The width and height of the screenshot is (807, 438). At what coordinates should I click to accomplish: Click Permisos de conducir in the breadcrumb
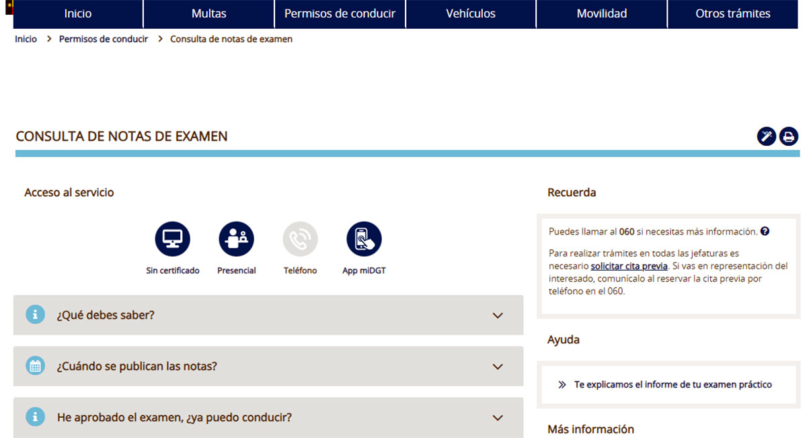(103, 38)
